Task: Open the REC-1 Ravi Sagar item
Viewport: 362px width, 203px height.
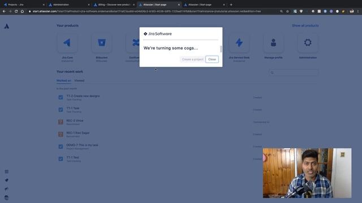Action: pyautogui.click(x=78, y=133)
